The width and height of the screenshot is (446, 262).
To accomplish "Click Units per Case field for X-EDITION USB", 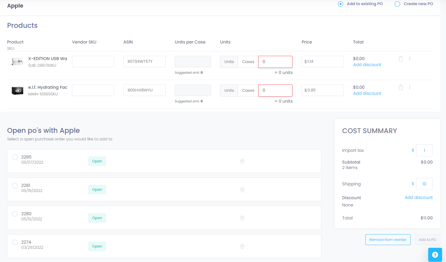I will [193, 62].
